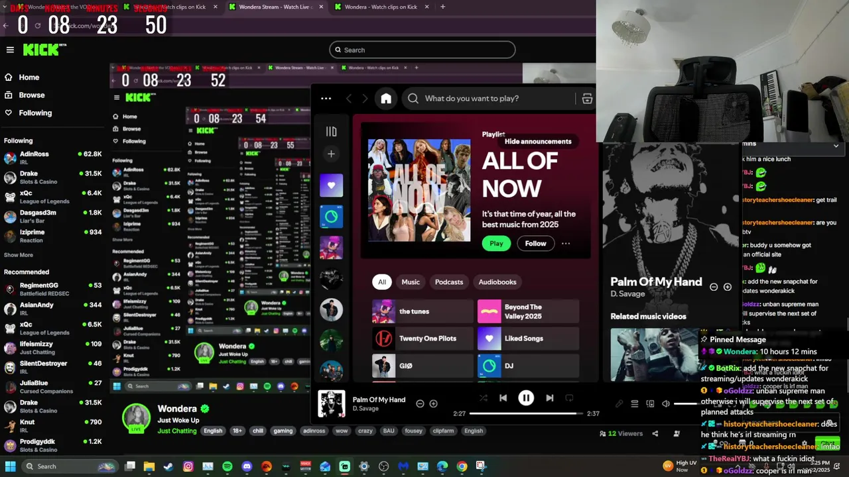Open the Kick hamburger menu
The width and height of the screenshot is (849, 477).
point(10,50)
